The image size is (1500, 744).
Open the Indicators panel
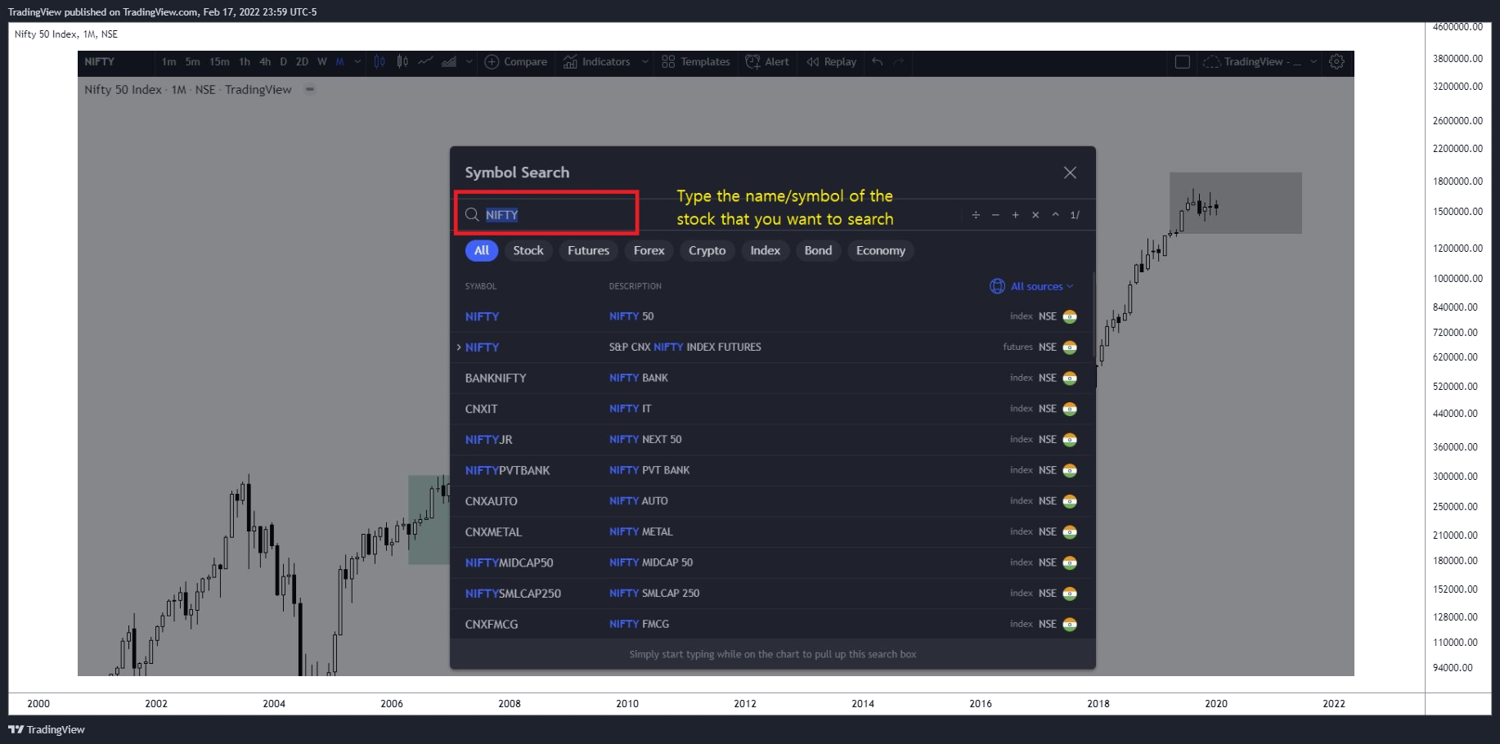point(597,61)
